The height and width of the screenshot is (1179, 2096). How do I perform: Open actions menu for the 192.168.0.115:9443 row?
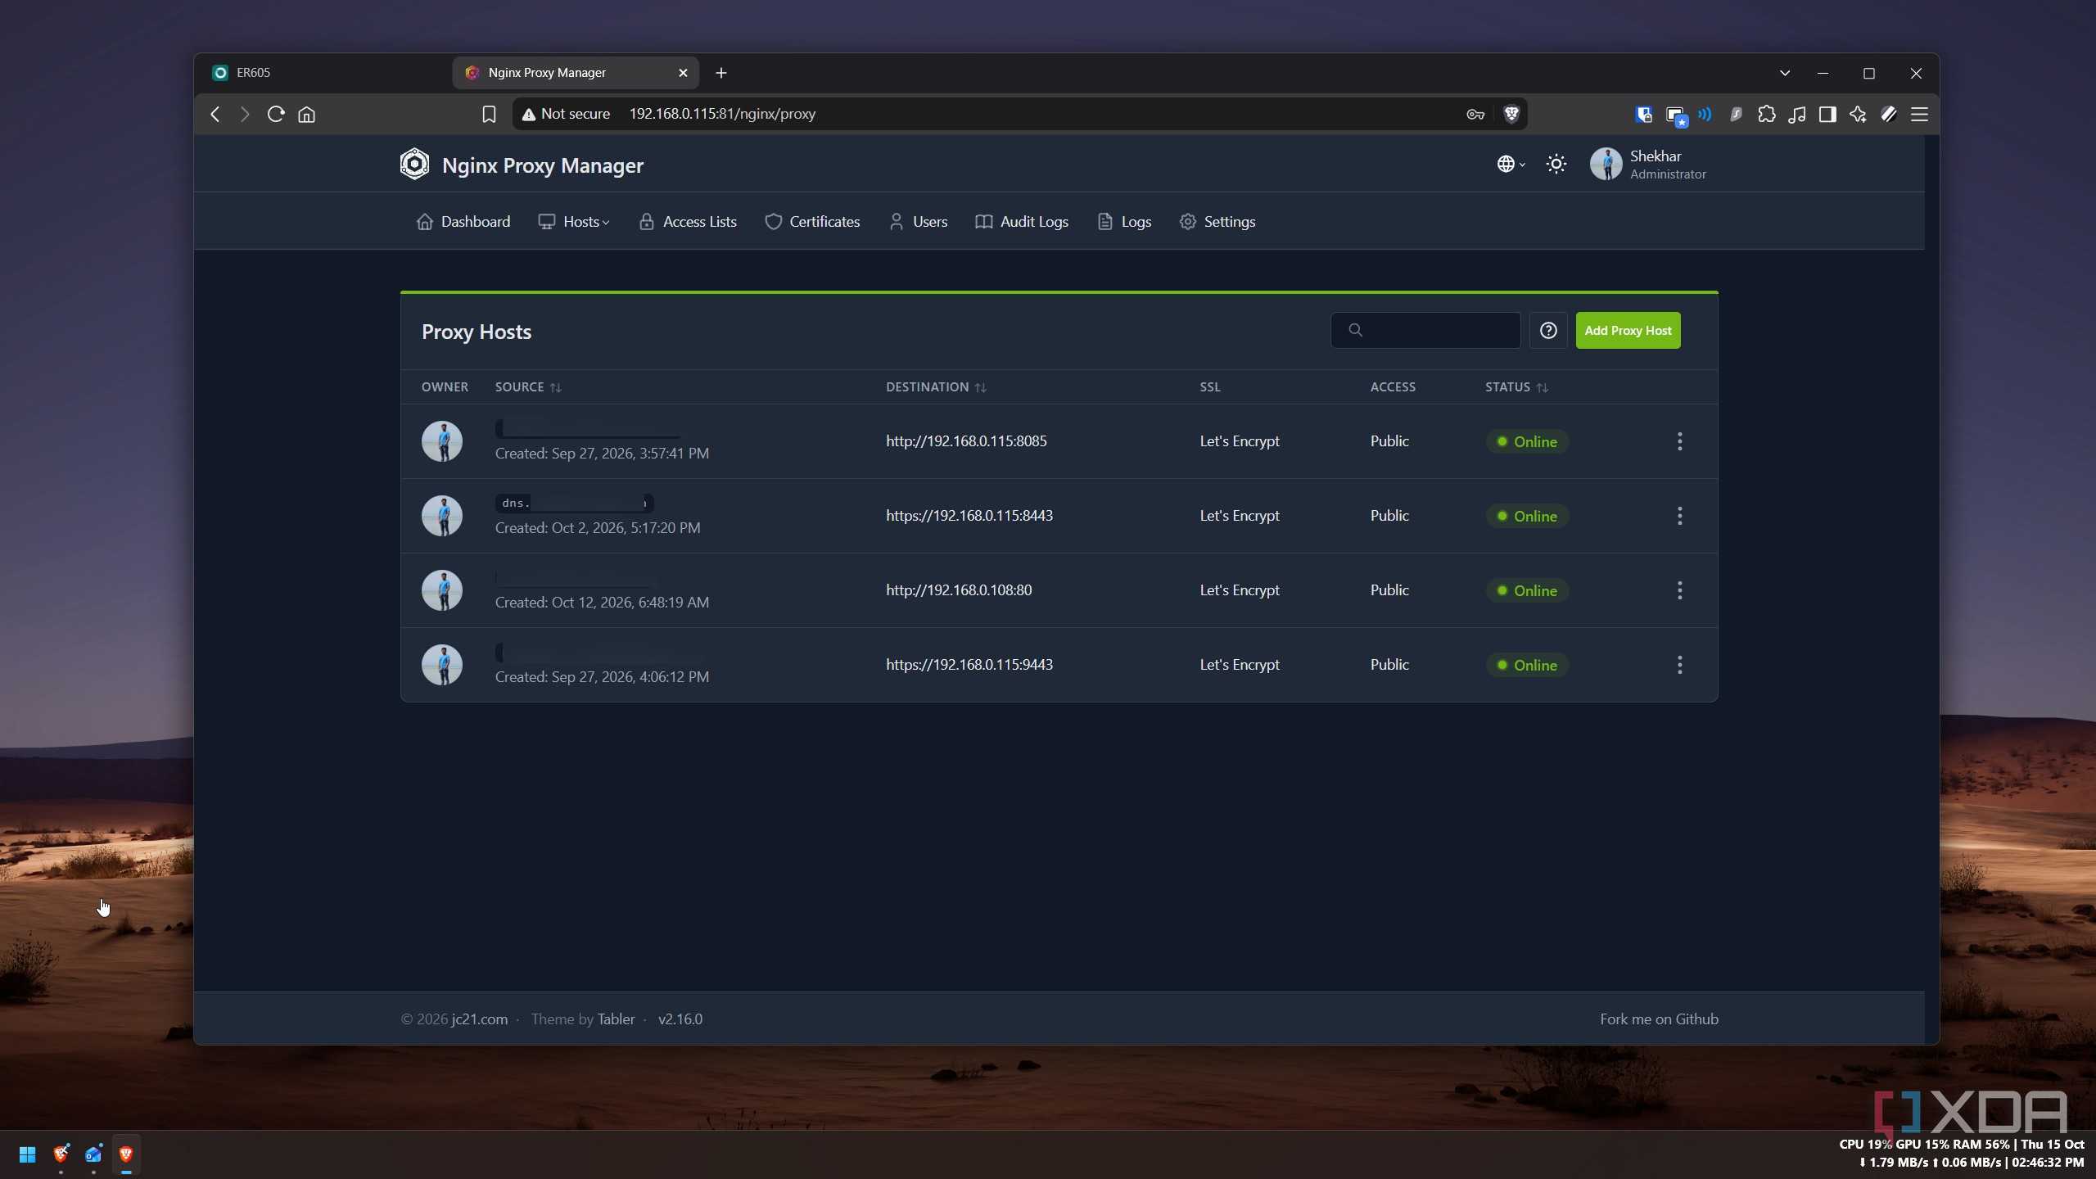click(1679, 665)
